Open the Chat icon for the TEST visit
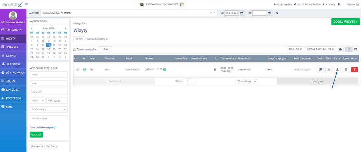This screenshot has height=152, width=361. [x=320, y=69]
